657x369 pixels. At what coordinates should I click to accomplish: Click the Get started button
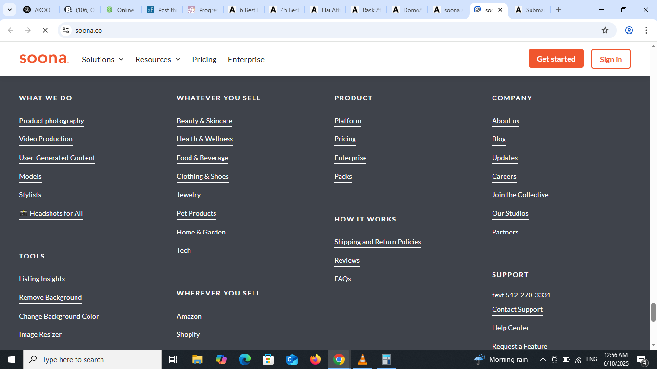pos(556,59)
